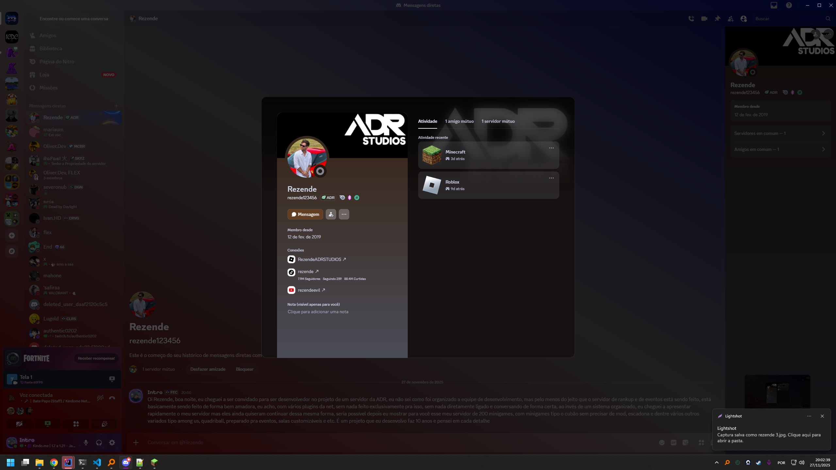836x470 pixels.
Task: Switch to 1 servidor mútuo tab
Action: click(x=498, y=121)
